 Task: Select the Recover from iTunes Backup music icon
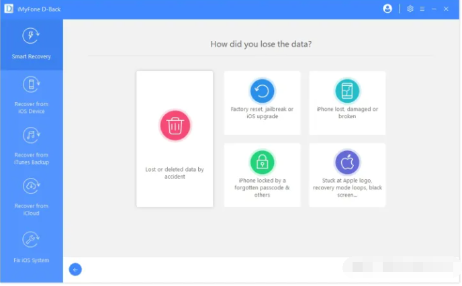[x=31, y=135]
